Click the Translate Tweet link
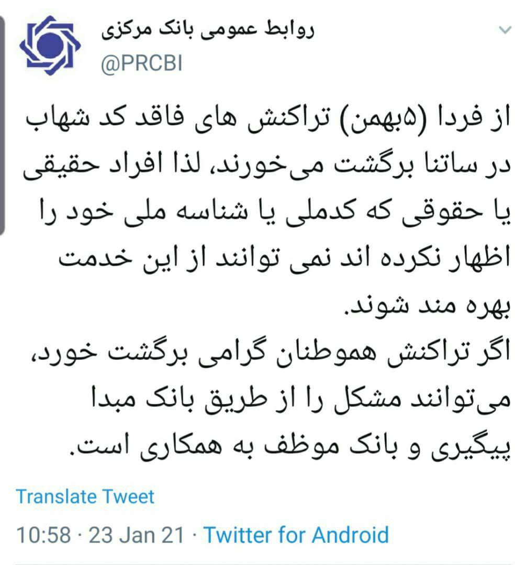The image size is (515, 565). coord(85,497)
